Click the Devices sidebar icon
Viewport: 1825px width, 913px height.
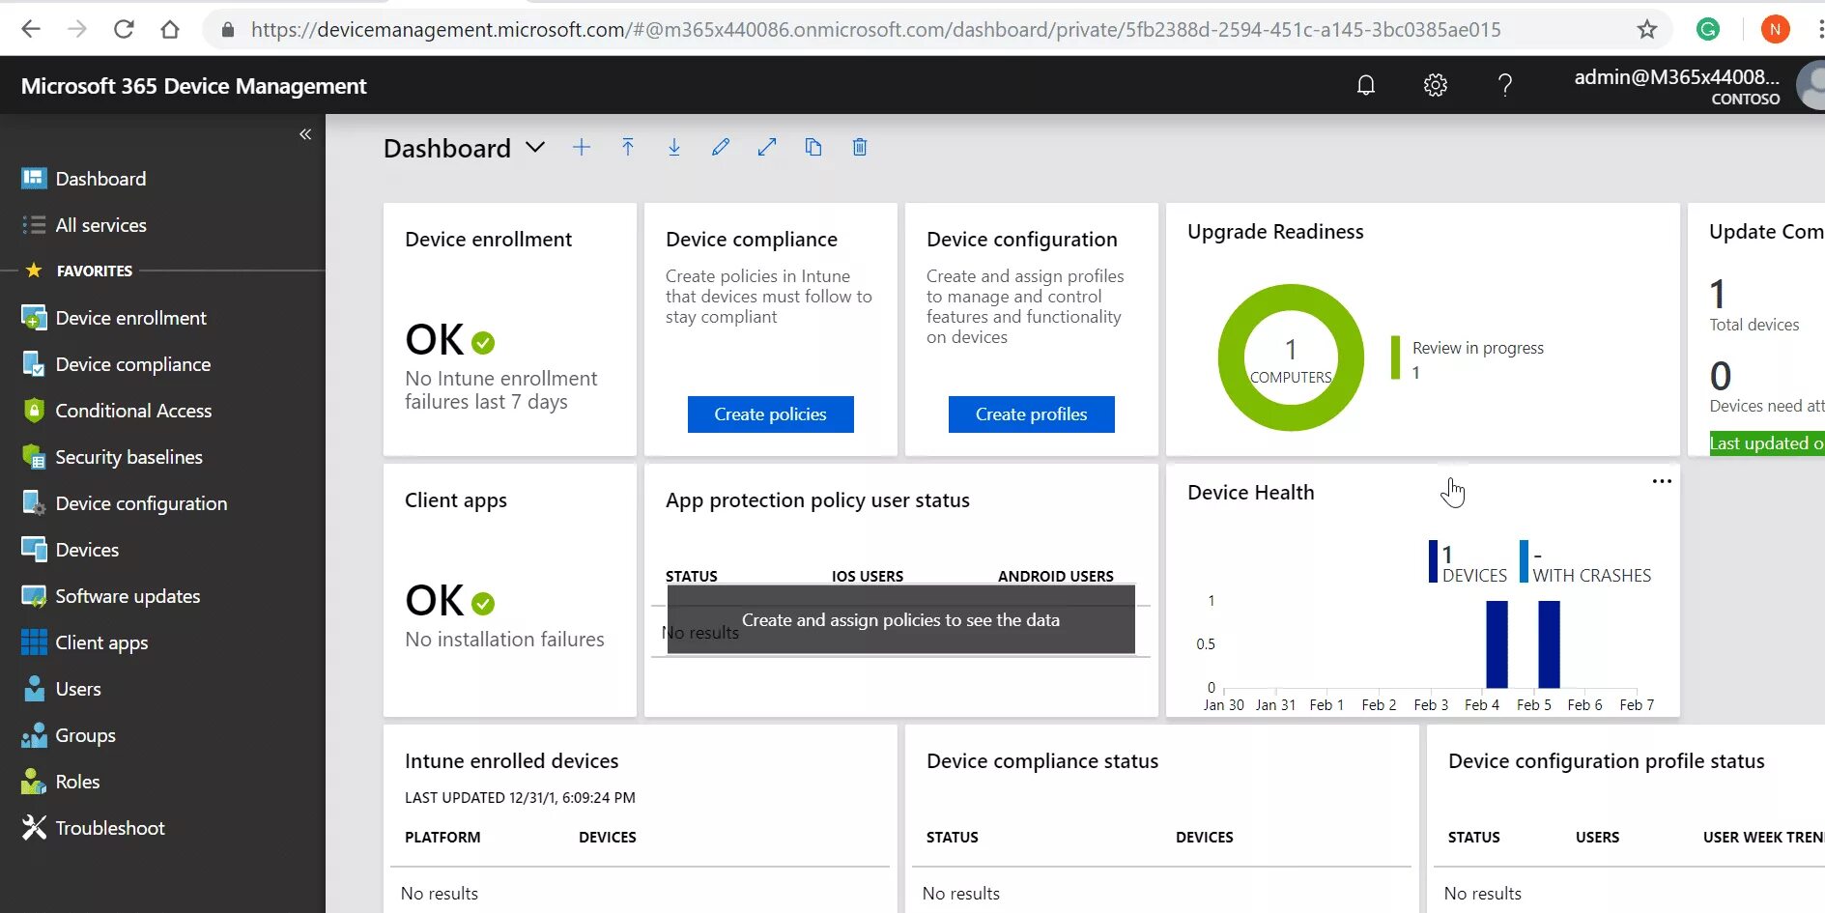[34, 550]
